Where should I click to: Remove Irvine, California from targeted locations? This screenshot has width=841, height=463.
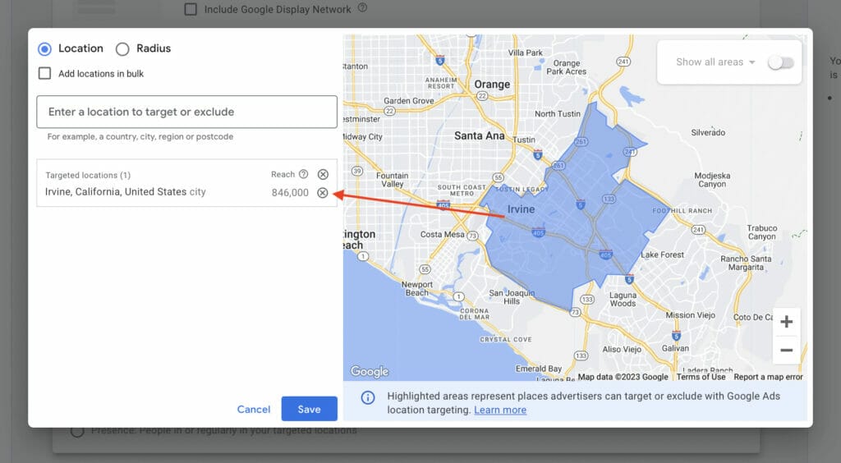tap(323, 193)
